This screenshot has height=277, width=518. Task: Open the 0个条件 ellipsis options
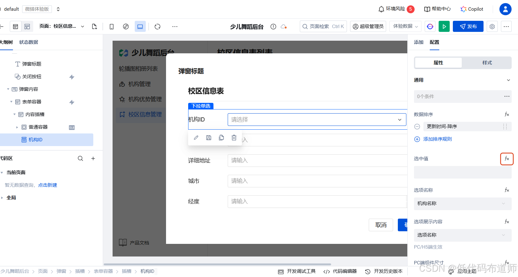point(507,96)
